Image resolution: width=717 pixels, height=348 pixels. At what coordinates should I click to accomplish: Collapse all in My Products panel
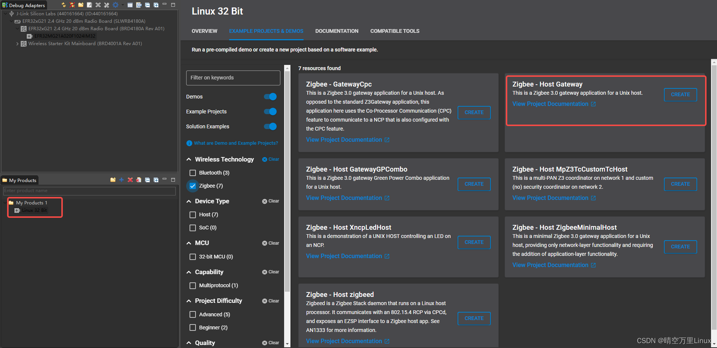click(x=147, y=180)
